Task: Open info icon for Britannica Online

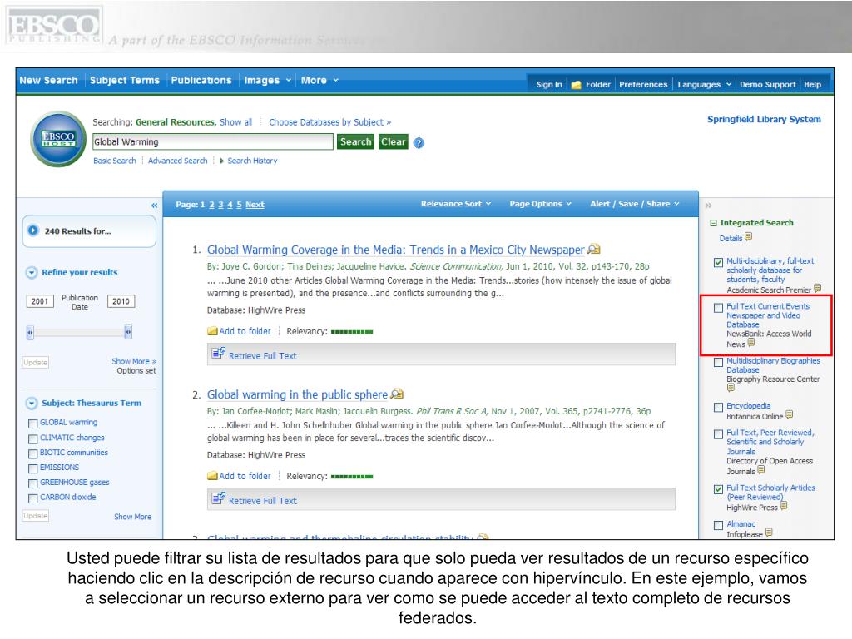Action: [x=789, y=414]
